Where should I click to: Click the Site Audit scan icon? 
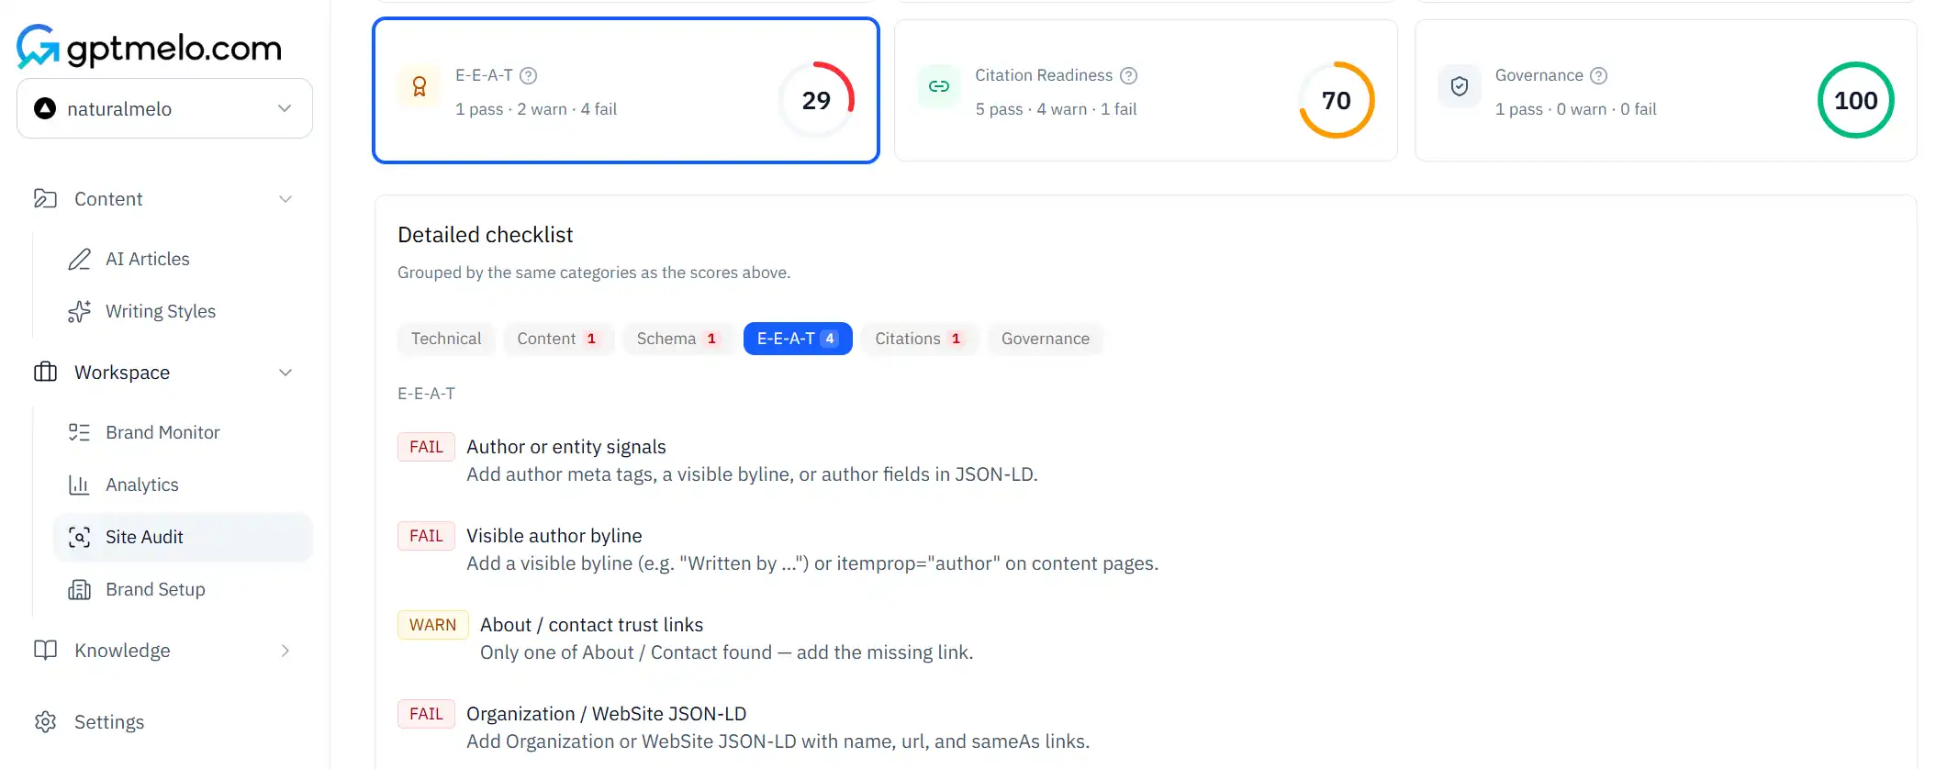[x=80, y=537]
